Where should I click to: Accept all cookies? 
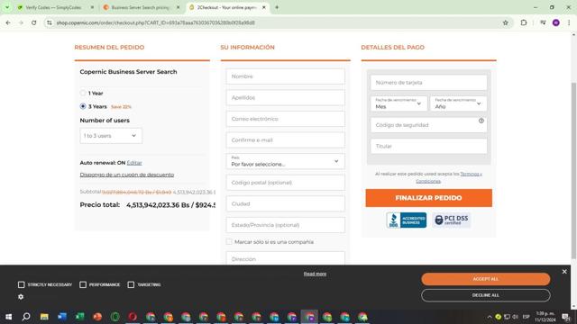pyautogui.click(x=486, y=279)
